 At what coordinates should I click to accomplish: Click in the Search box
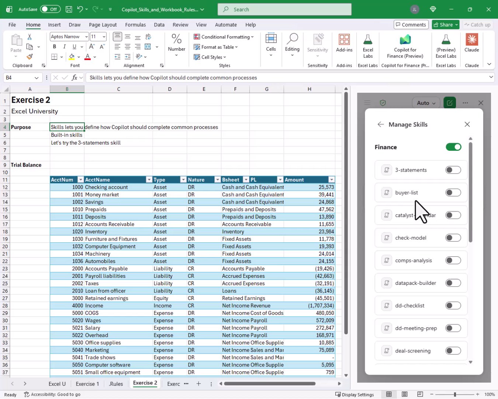284,9
